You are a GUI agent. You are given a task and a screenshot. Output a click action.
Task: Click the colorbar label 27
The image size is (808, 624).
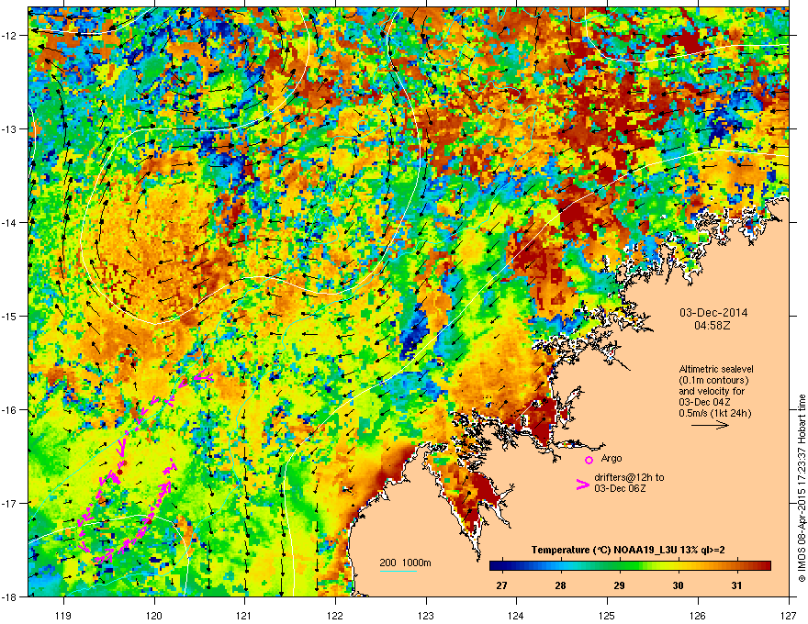tap(501, 585)
